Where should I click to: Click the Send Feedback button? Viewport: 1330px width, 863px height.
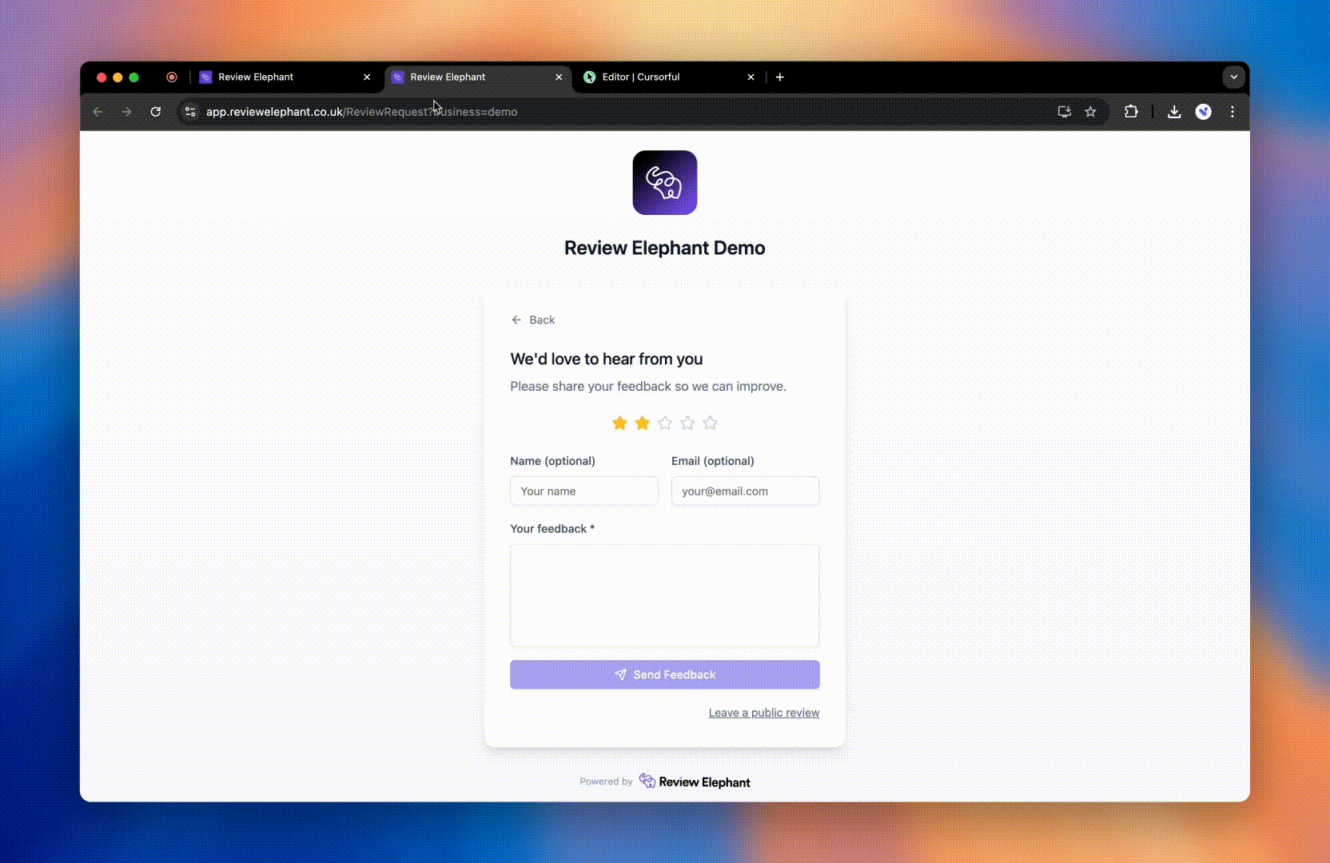click(x=664, y=674)
